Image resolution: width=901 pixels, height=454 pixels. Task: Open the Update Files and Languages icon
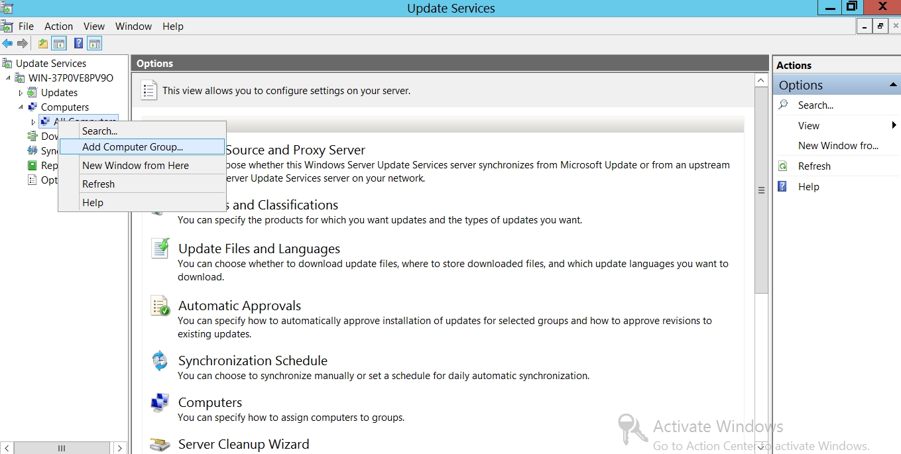(160, 249)
